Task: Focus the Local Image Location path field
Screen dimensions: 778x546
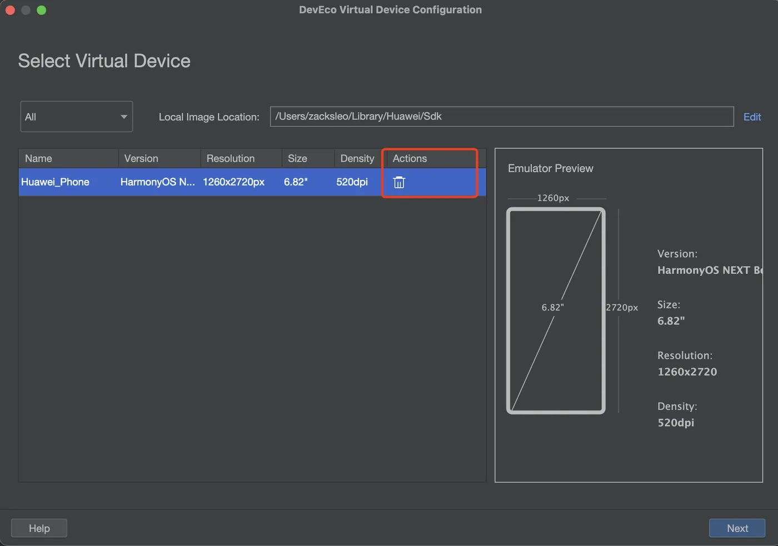Action: point(501,117)
